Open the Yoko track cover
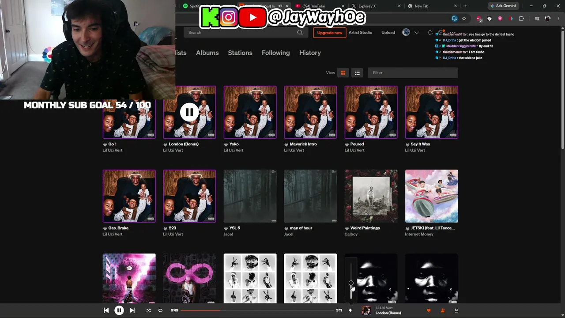This screenshot has width=565, height=318. [250, 112]
